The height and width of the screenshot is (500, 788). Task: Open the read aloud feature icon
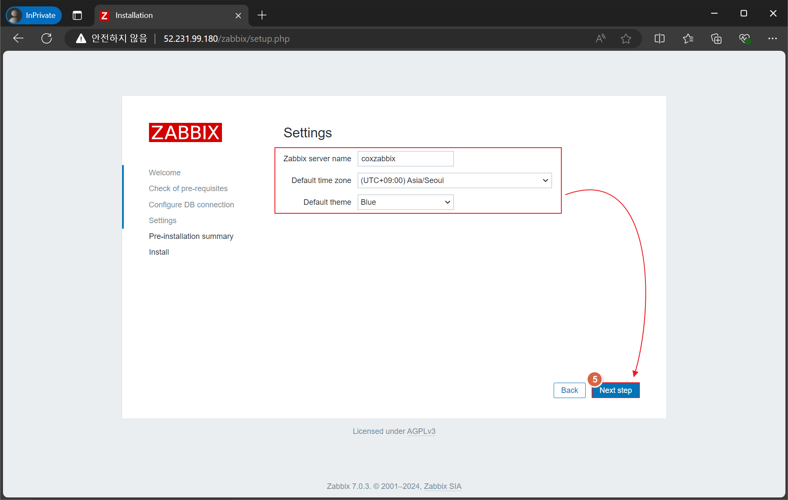coord(601,39)
